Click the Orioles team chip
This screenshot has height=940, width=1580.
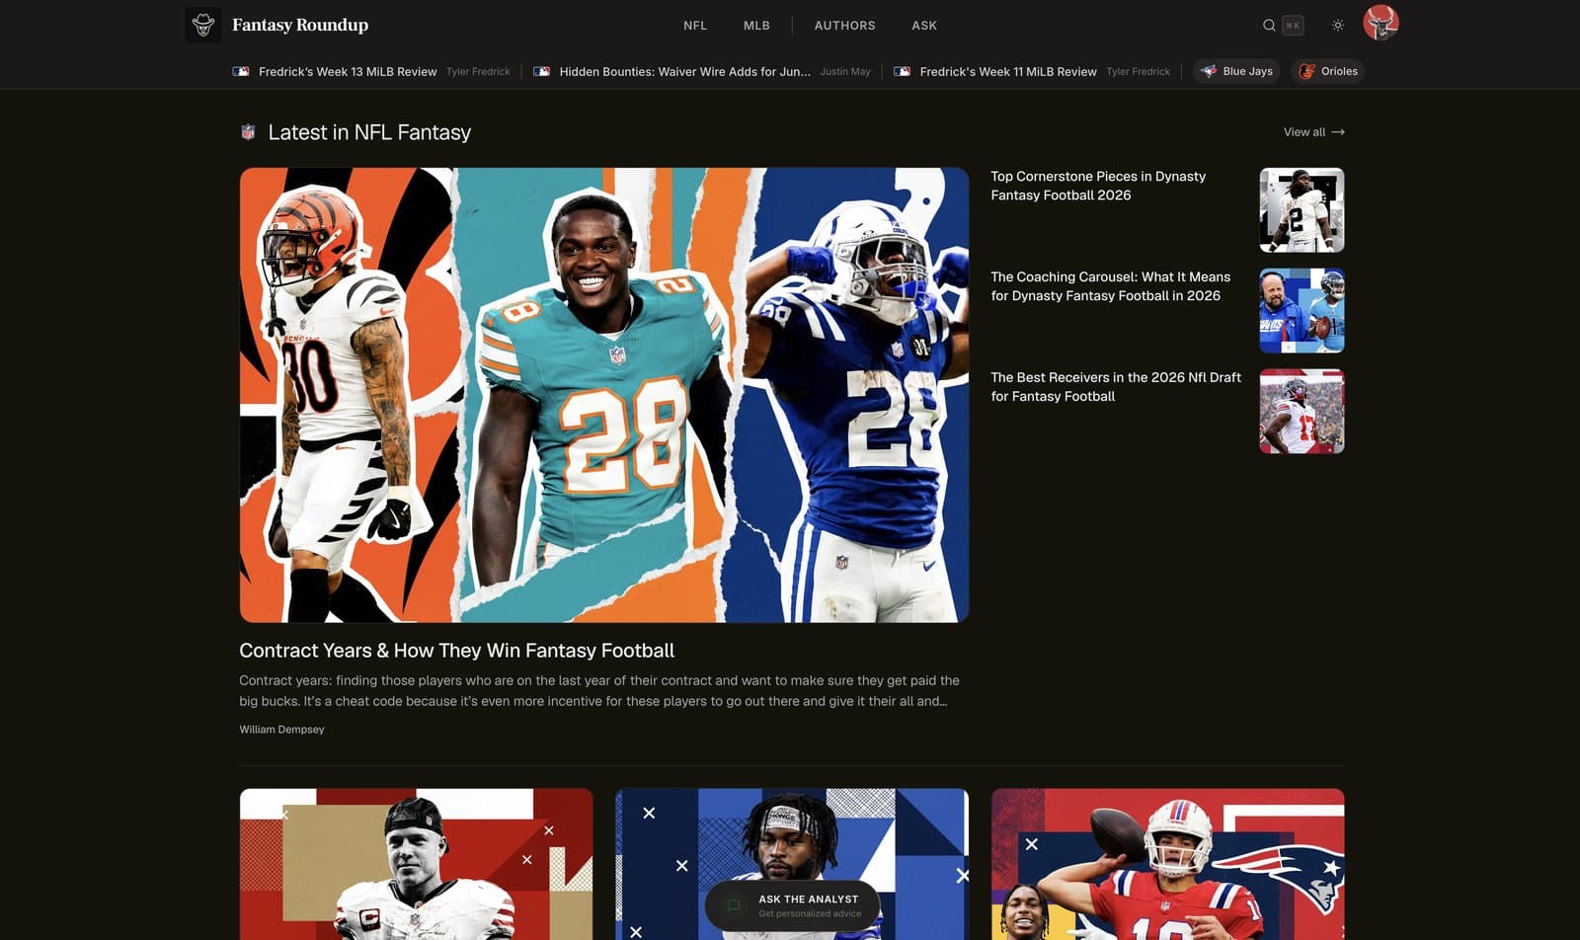(x=1327, y=71)
